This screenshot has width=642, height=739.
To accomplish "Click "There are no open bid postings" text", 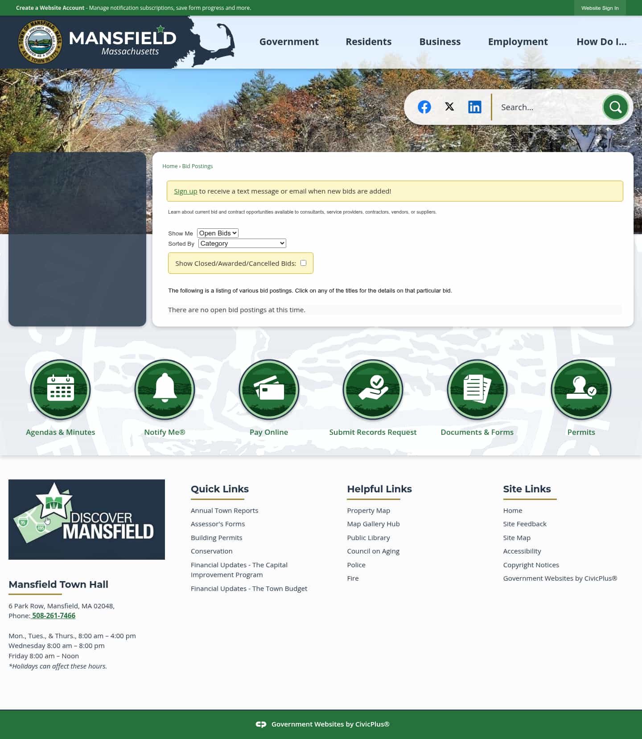I will coord(237,310).
